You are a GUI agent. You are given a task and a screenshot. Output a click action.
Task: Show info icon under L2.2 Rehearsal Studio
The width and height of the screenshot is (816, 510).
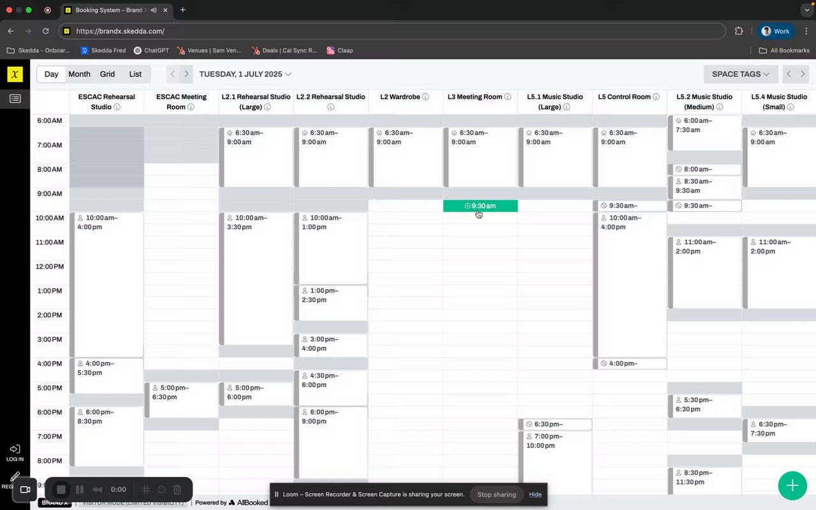tap(330, 107)
